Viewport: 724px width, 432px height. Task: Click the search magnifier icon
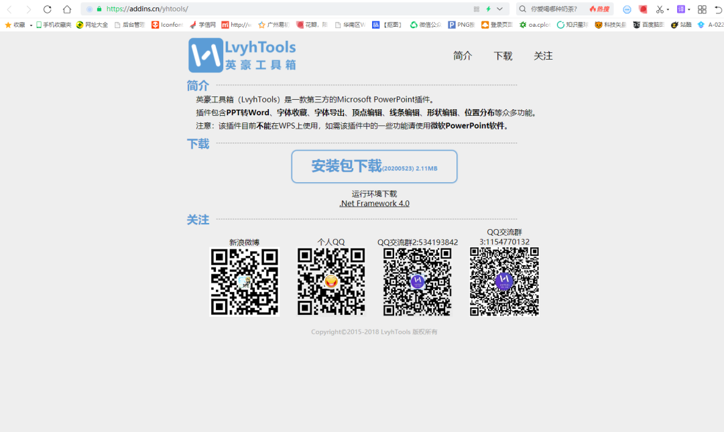point(522,9)
